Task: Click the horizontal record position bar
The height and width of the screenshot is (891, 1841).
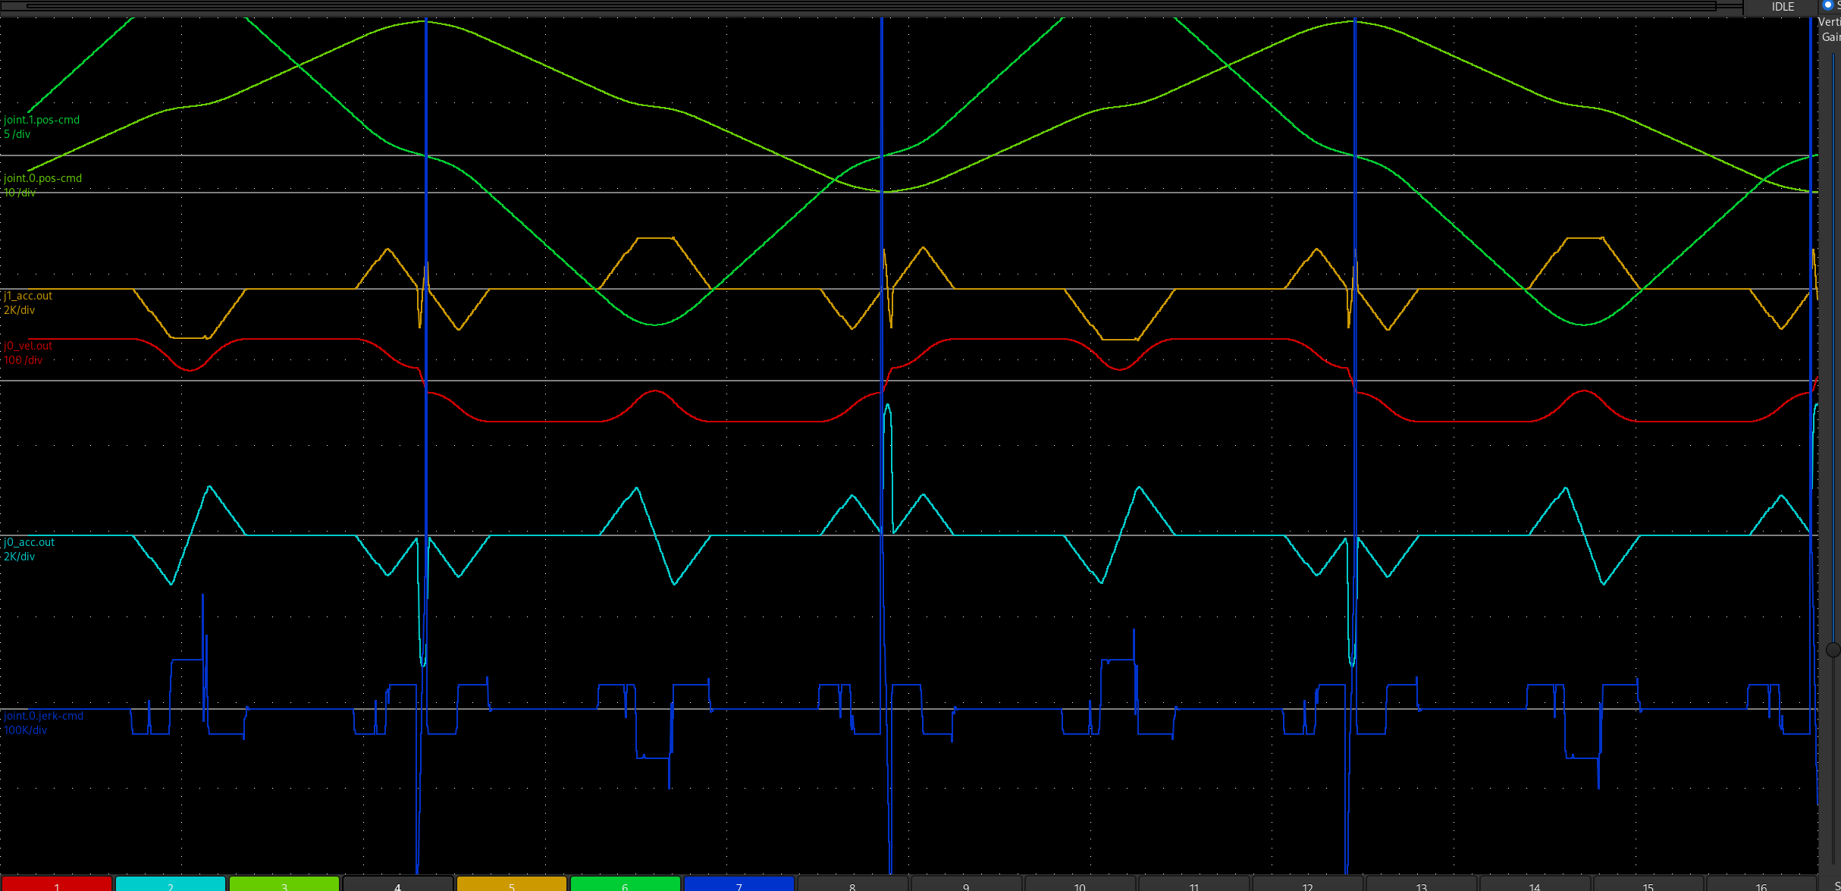Action: pos(872,6)
